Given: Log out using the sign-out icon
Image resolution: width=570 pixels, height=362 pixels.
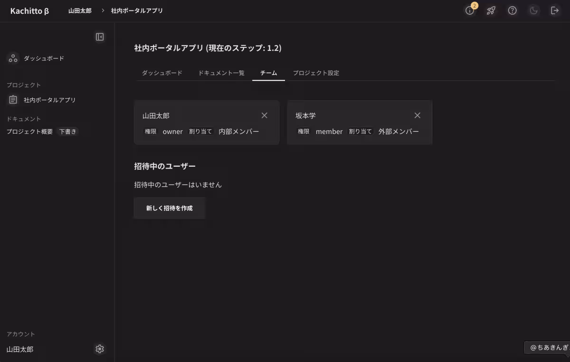Looking at the screenshot, I should click(555, 10).
